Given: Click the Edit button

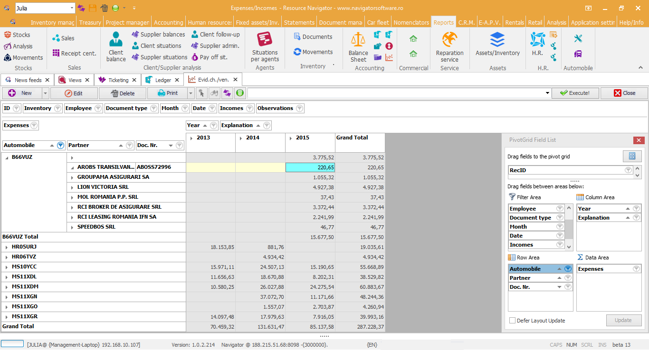Looking at the screenshot, I should [x=74, y=93].
